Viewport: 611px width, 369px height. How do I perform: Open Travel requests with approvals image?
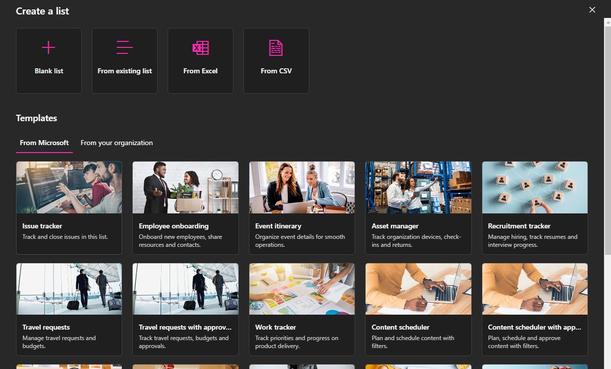(x=185, y=289)
